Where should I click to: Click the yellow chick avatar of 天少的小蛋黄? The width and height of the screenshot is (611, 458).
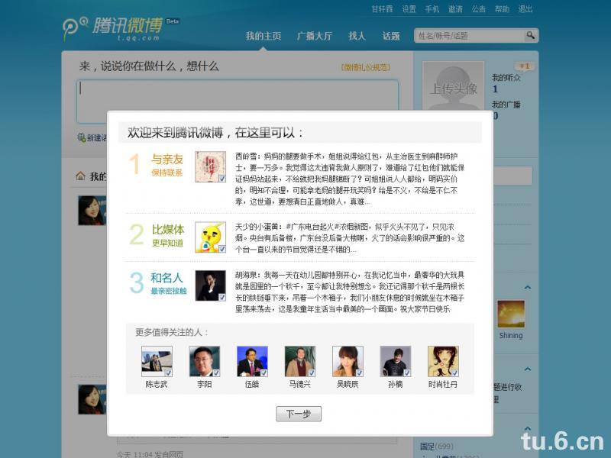tap(210, 237)
